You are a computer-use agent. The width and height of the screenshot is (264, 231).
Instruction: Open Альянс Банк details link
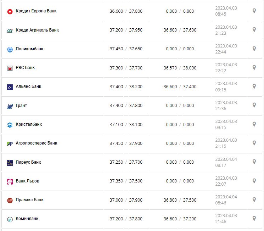coord(28,86)
